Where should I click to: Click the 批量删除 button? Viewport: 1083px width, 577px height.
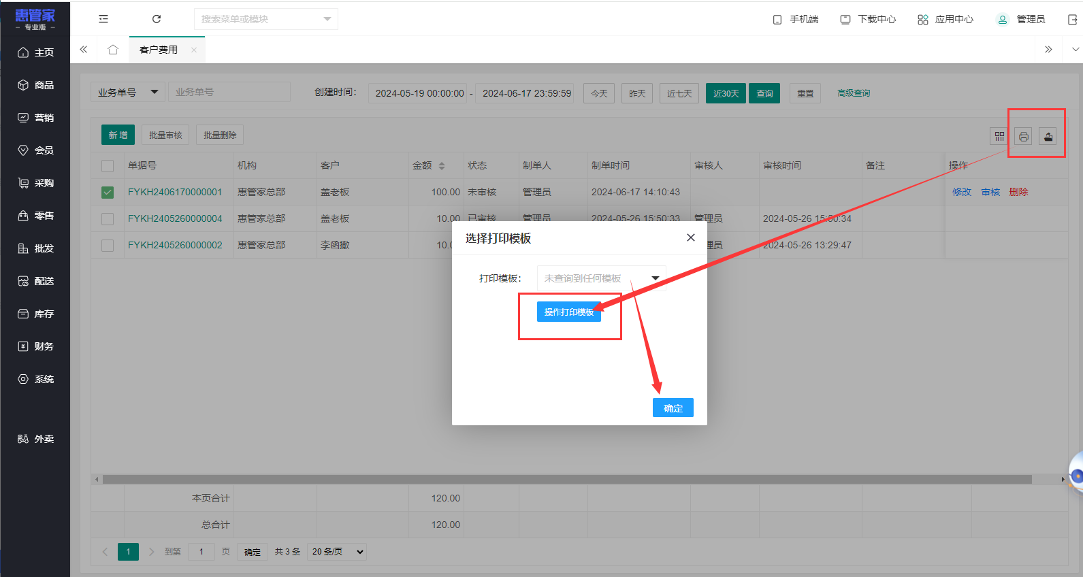(x=220, y=135)
